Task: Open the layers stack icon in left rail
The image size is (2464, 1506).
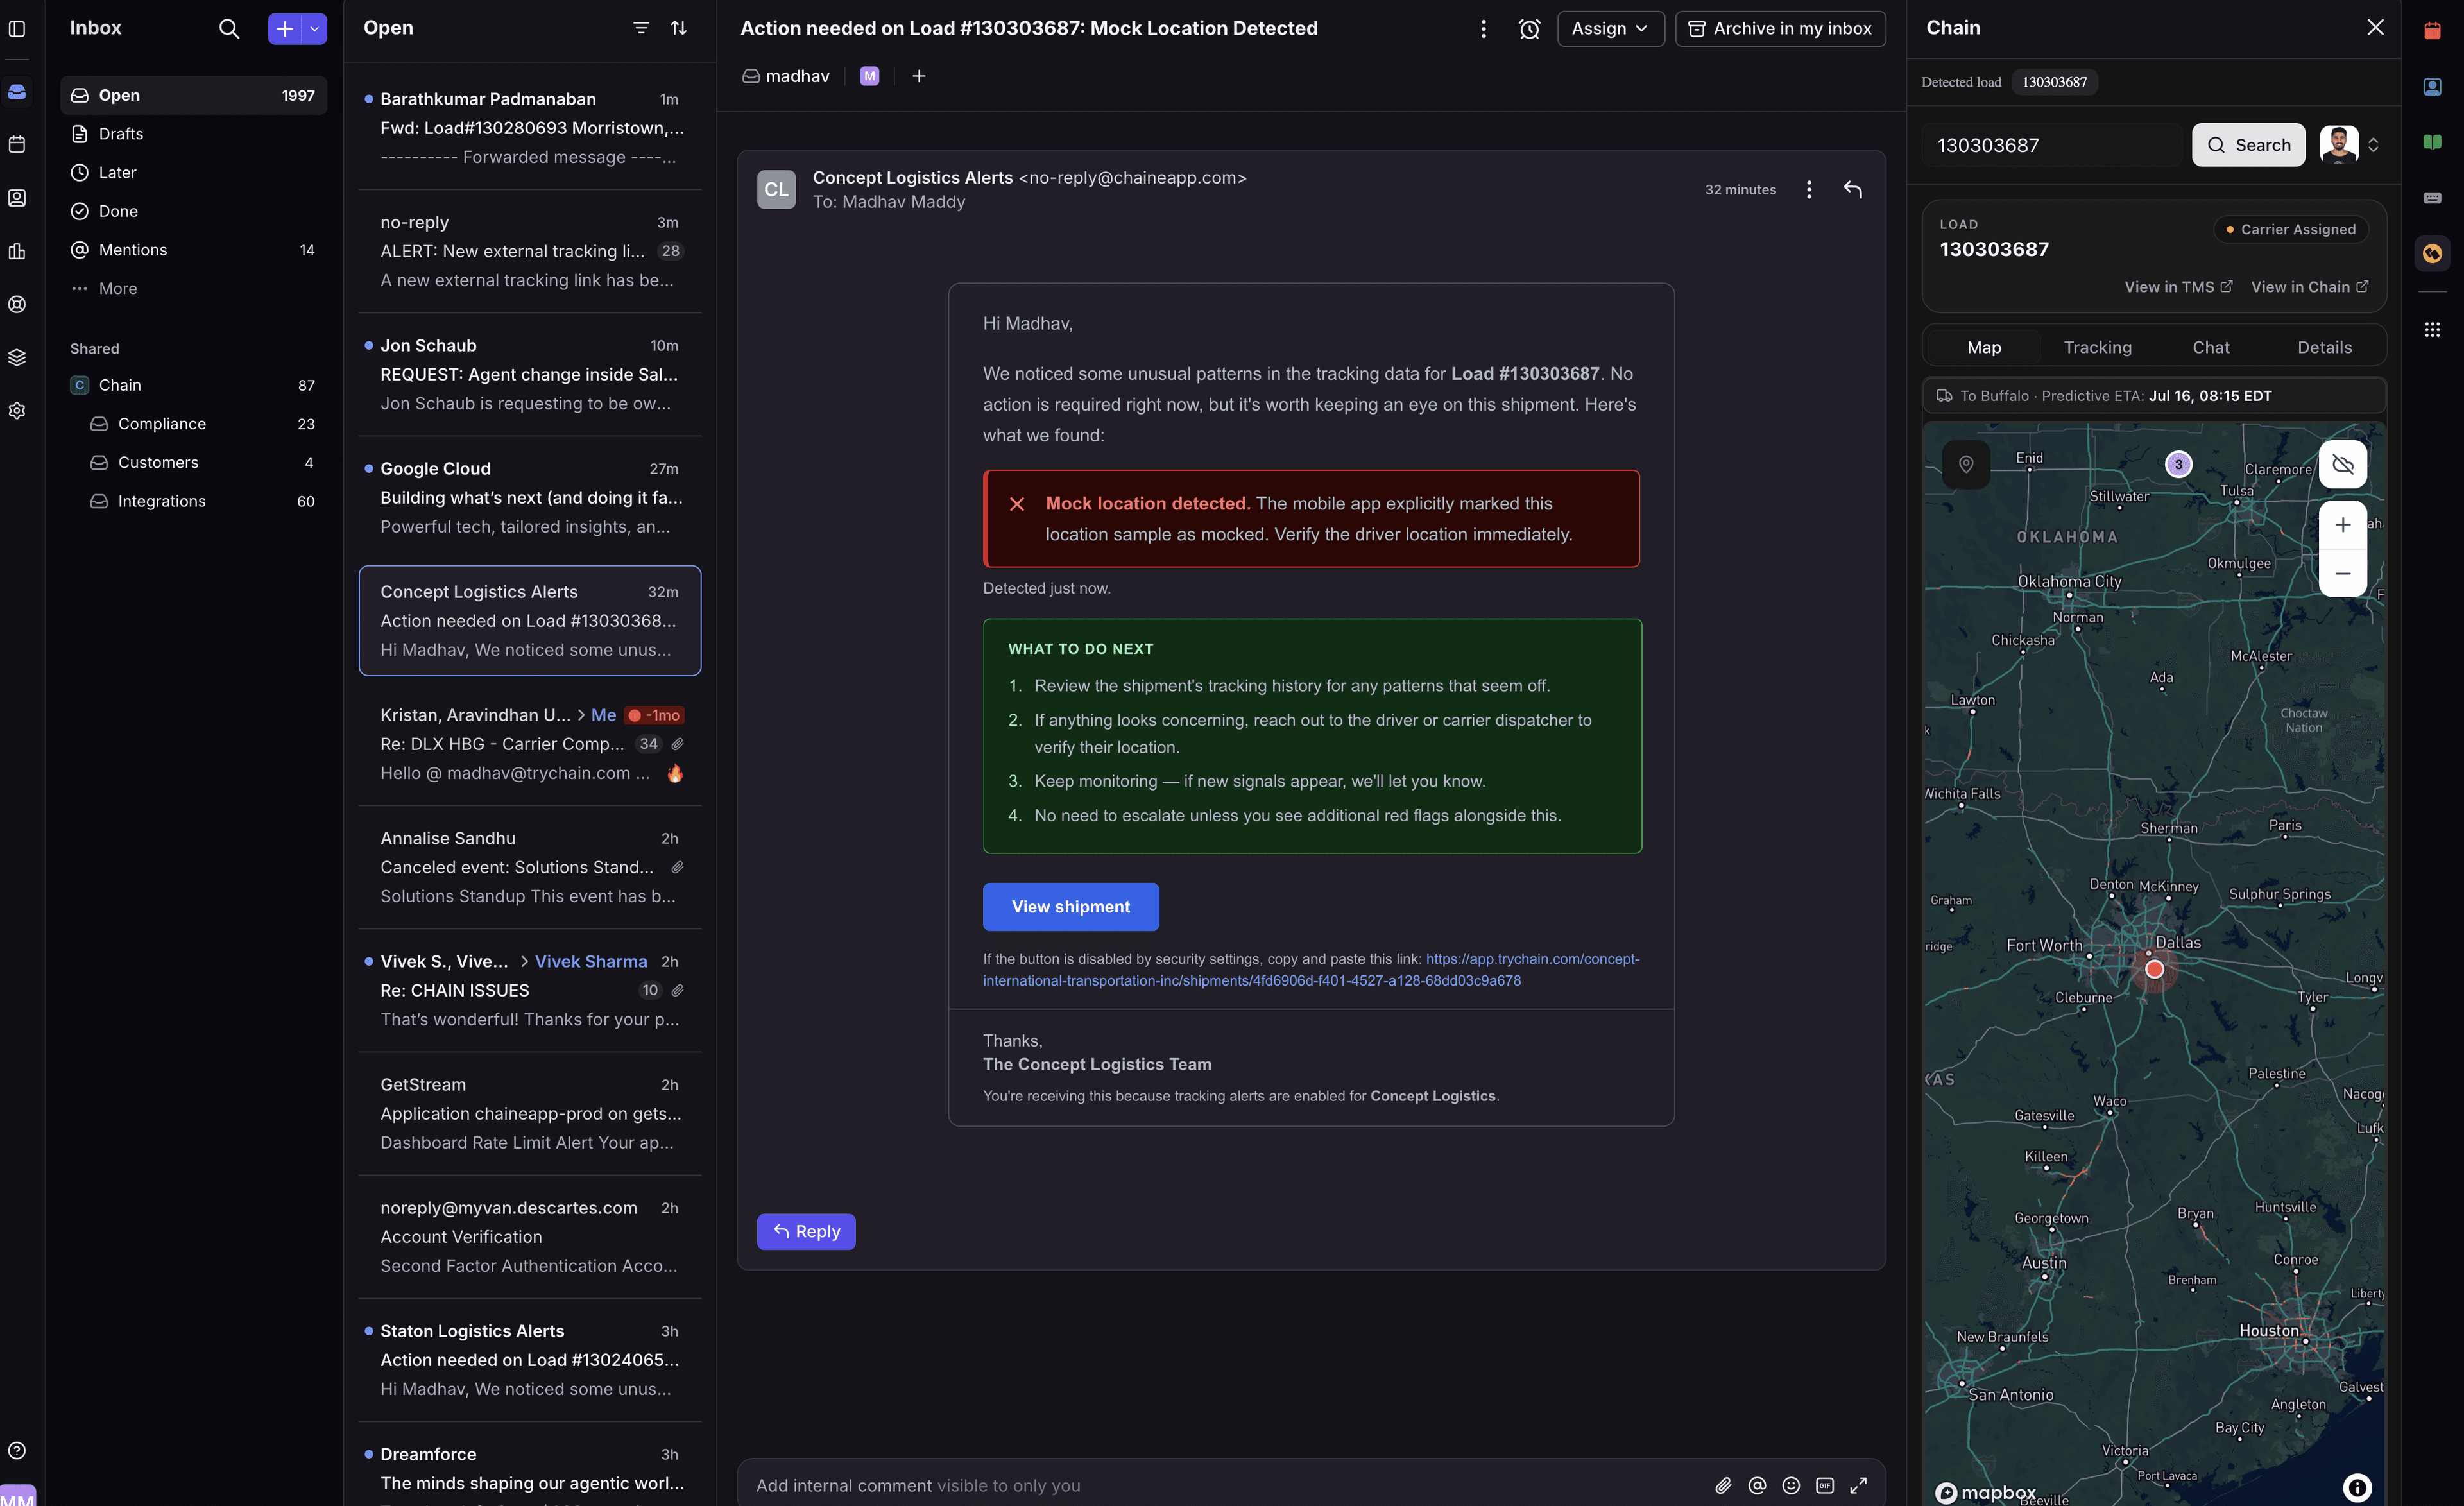Action: point(17,357)
